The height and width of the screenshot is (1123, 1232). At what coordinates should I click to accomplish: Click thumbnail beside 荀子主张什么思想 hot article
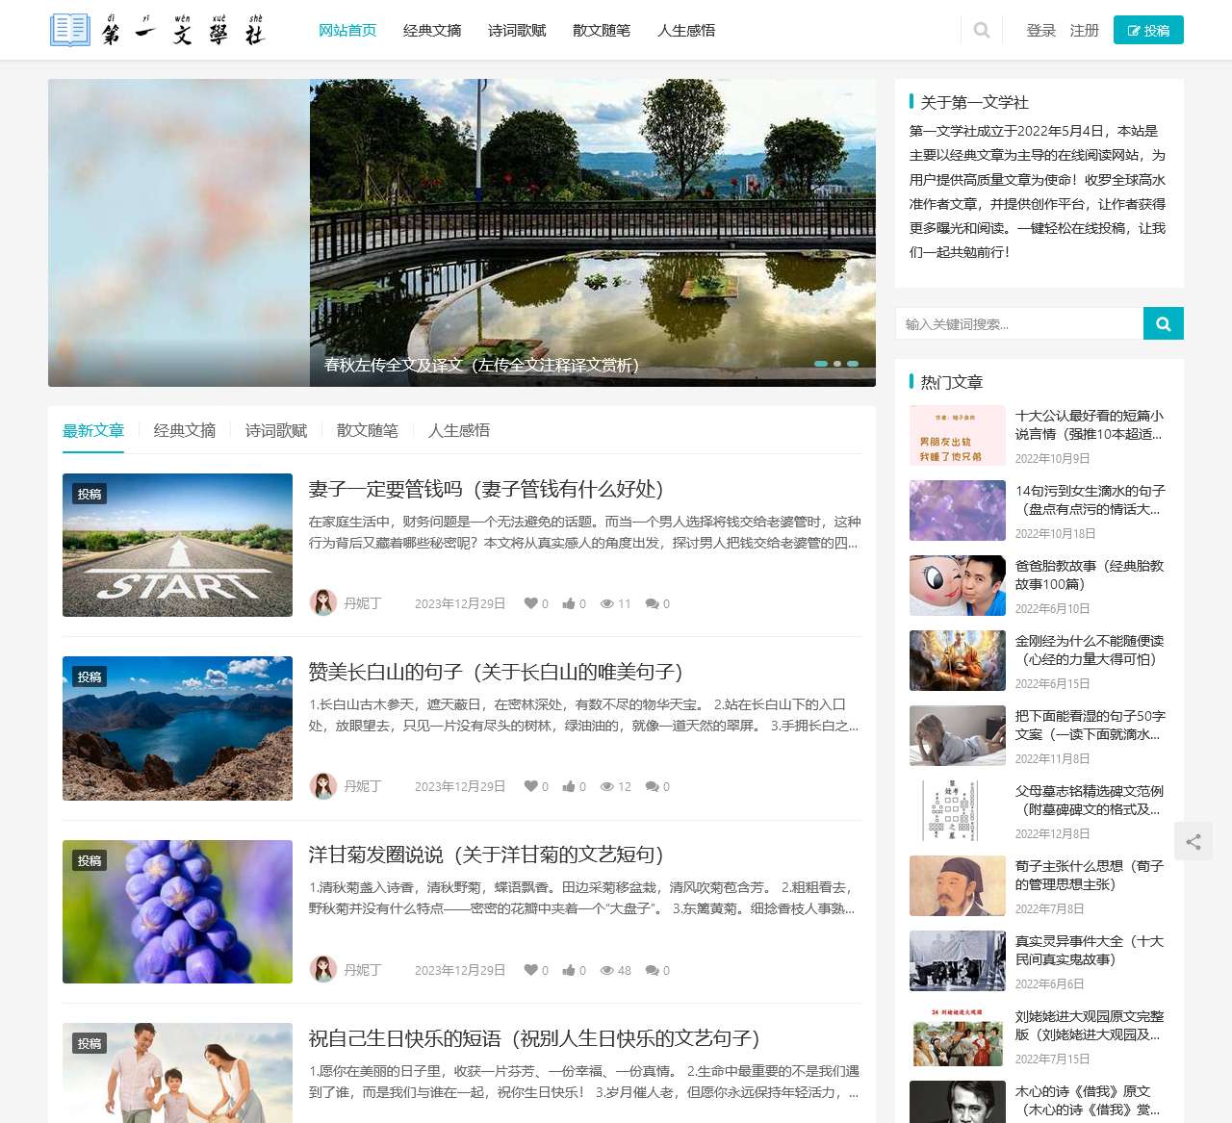pos(958,885)
